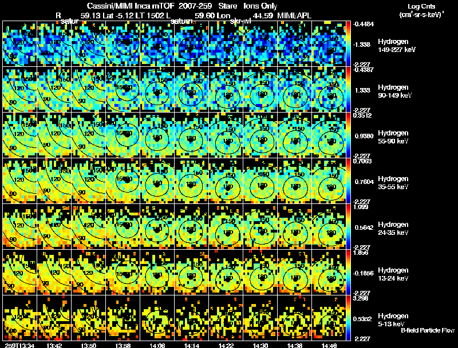
Task: Click the color bar beside Hydrogen 24-35 keV
Action: click(x=348, y=227)
